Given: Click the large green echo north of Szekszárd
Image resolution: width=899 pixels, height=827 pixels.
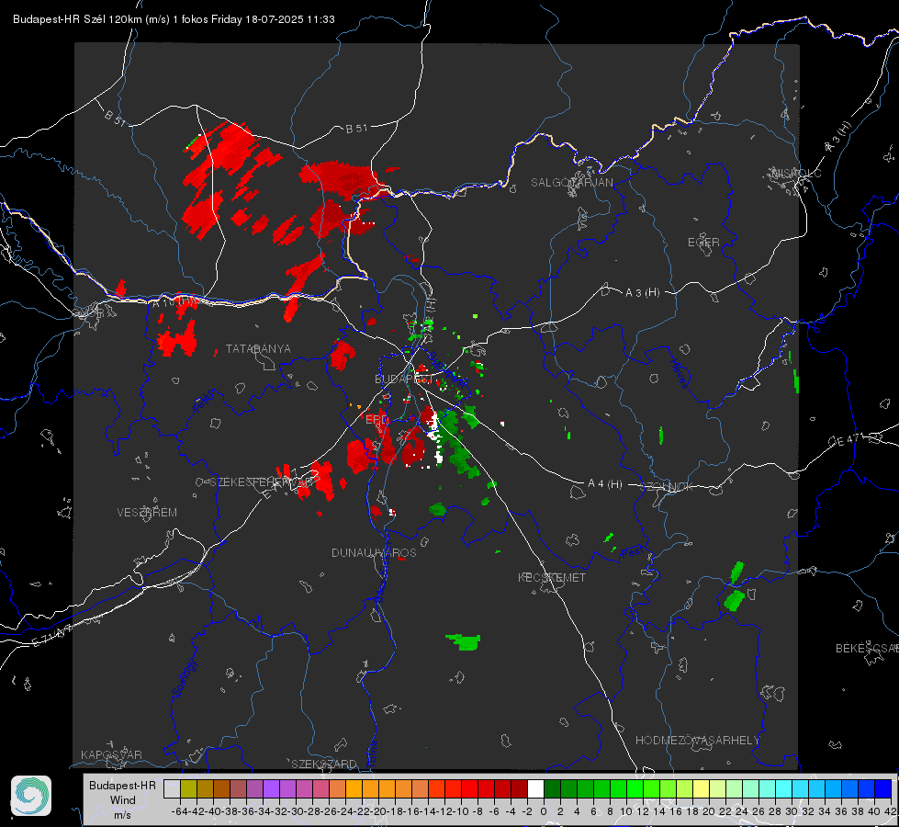Looking at the screenshot, I should [464, 641].
